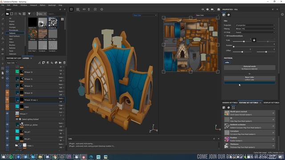Switch to the Shader Settings tab

[230, 103]
